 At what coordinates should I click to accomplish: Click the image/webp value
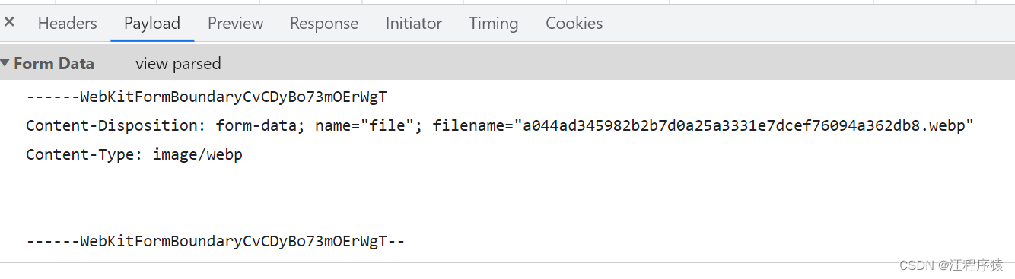[x=198, y=154]
